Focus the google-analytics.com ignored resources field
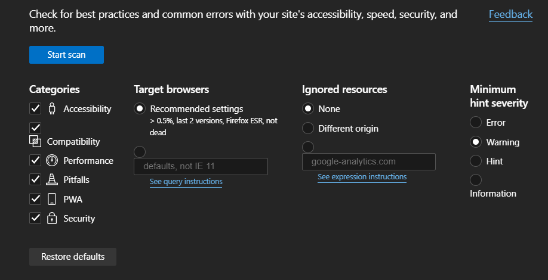The image size is (548, 280). coord(369,162)
